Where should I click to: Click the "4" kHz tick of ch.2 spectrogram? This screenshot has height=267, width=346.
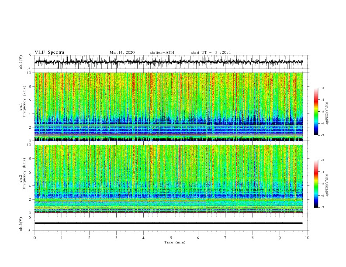[x=31, y=186]
